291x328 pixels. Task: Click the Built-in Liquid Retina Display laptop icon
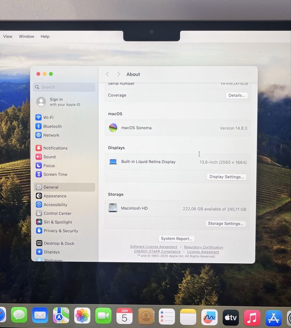tap(113, 162)
